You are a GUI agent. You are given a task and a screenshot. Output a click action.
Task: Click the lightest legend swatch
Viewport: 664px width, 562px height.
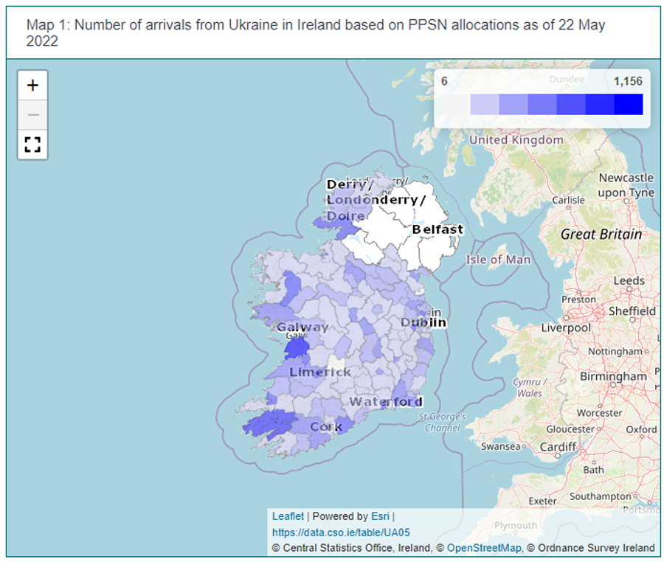pyautogui.click(x=455, y=105)
